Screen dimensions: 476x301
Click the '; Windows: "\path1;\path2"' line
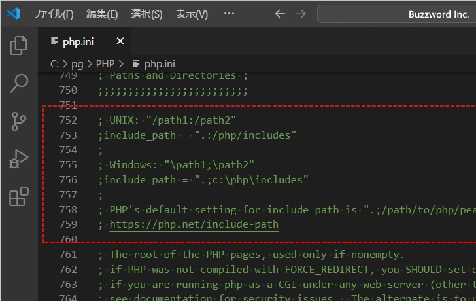(x=176, y=165)
